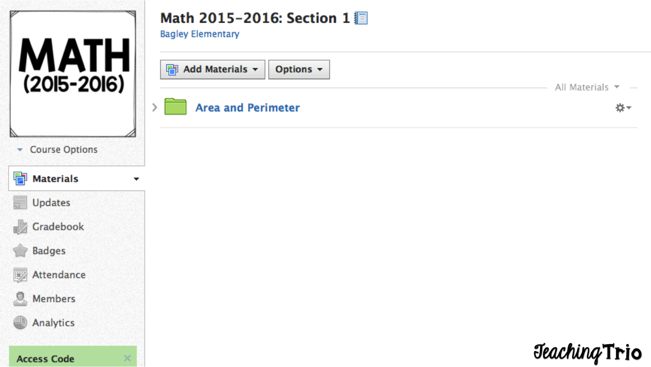
Task: Open the Add Materials dropdown
Action: point(212,69)
